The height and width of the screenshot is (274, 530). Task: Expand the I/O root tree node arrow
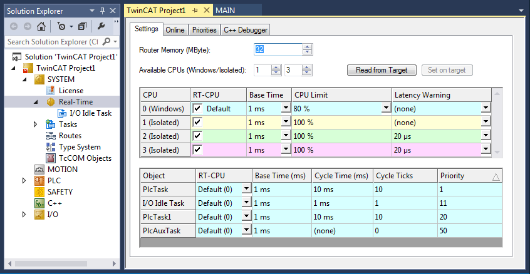(24, 215)
